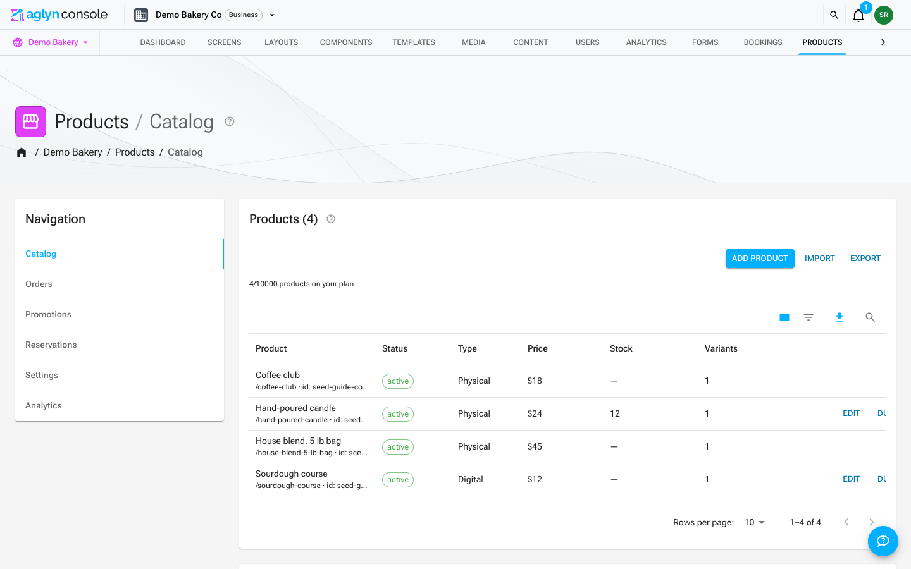Click the globe icon beside Demo Bakery

tap(18, 42)
